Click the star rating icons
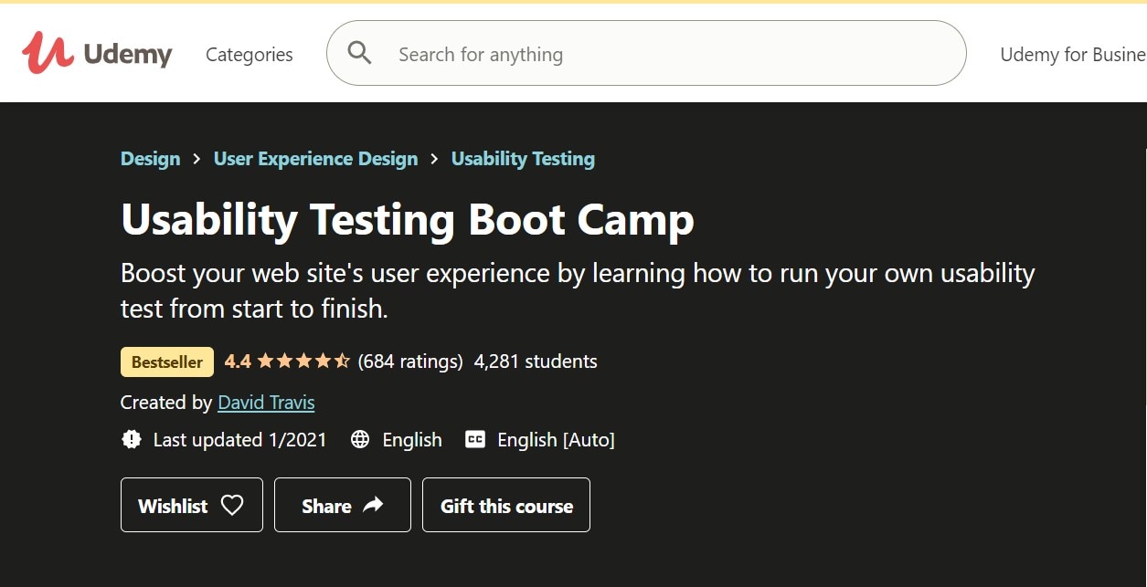This screenshot has width=1147, height=587. (303, 362)
